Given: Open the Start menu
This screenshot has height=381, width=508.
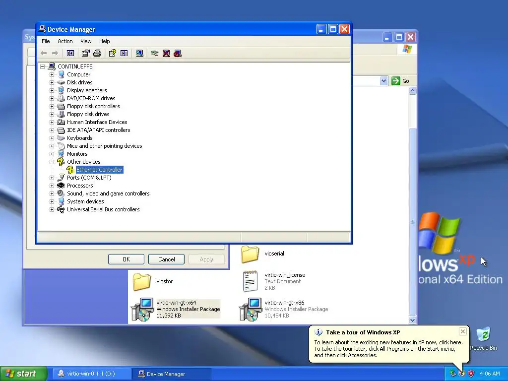Looking at the screenshot, I should point(23,374).
